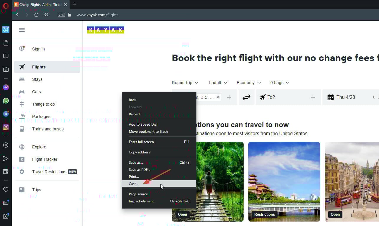Swap origin and destination arrows
This screenshot has height=226, width=379.
247,97
